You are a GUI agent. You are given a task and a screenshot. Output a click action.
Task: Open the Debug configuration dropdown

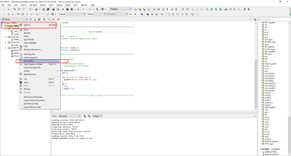[15, 19]
